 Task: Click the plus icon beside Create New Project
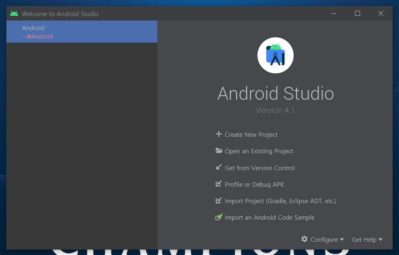pyautogui.click(x=218, y=134)
